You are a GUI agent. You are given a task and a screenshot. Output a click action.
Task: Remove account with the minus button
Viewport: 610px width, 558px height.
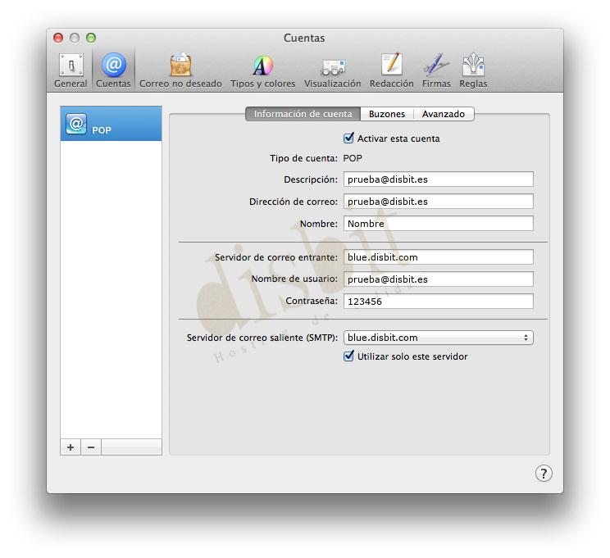pyautogui.click(x=91, y=447)
